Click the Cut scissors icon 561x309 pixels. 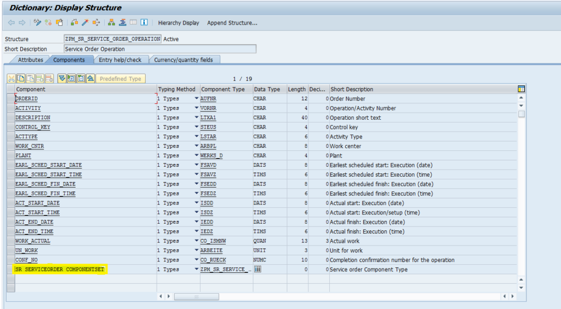click(12, 79)
